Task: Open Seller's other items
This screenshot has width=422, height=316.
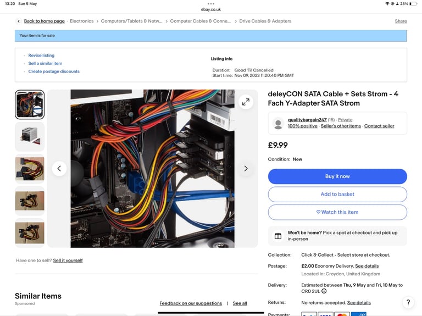Action: click(341, 126)
